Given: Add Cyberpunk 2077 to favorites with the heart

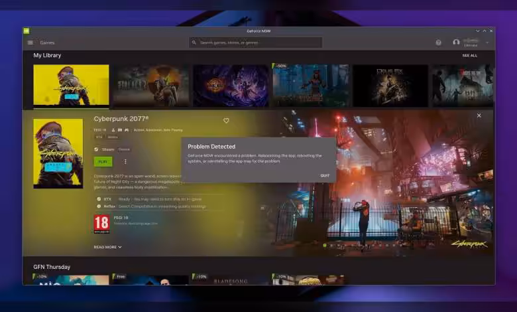Looking at the screenshot, I should pyautogui.click(x=226, y=121).
